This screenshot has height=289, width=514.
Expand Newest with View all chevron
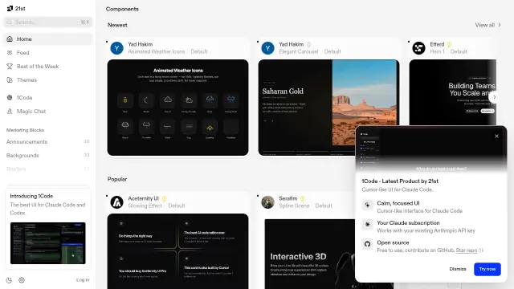coord(500,25)
